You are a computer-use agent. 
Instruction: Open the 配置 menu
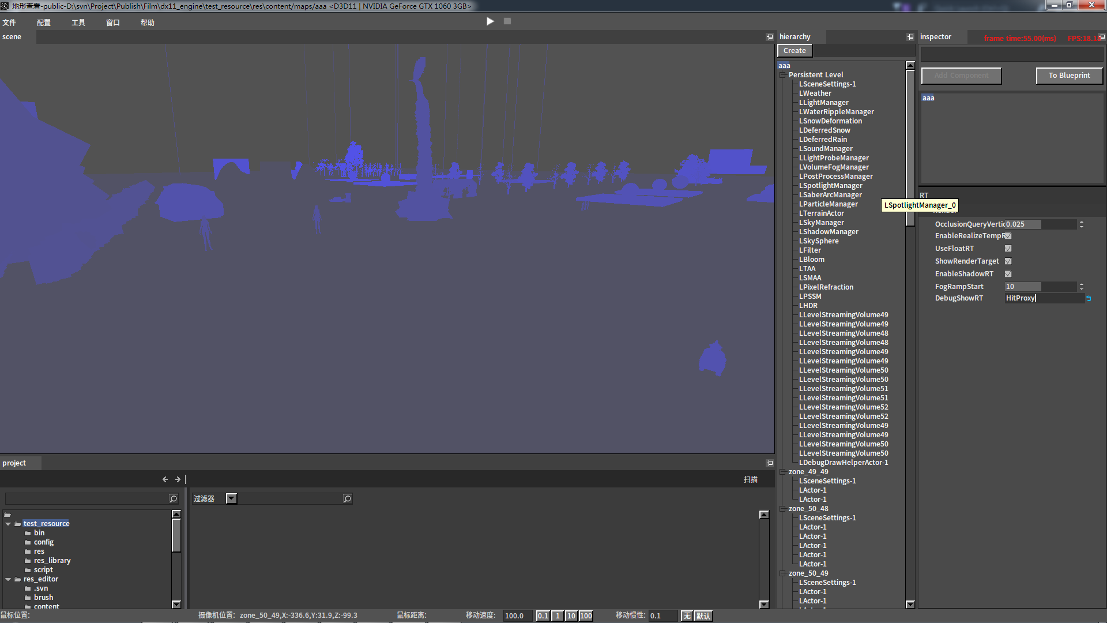point(44,22)
